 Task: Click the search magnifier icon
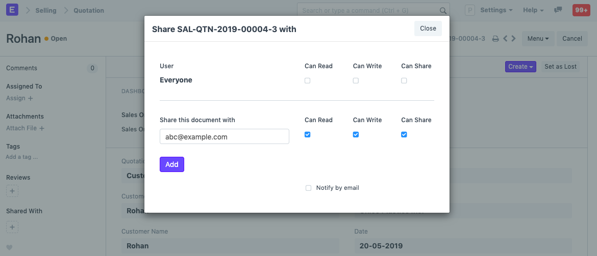443,10
